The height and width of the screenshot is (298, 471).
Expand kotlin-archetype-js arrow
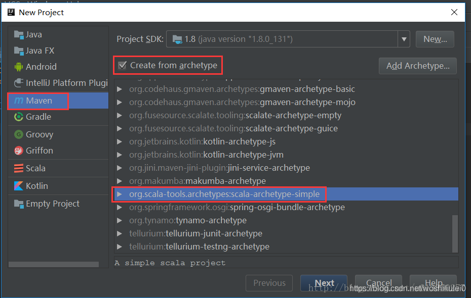pyautogui.click(x=119, y=141)
